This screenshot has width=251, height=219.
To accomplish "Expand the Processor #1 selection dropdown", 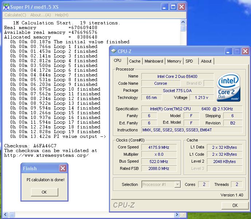I will pyautogui.click(x=177, y=184).
